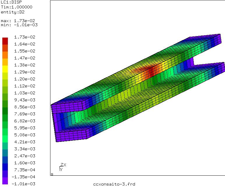
Task: Click the legend value 5.95e-03
Action: click(25, 128)
